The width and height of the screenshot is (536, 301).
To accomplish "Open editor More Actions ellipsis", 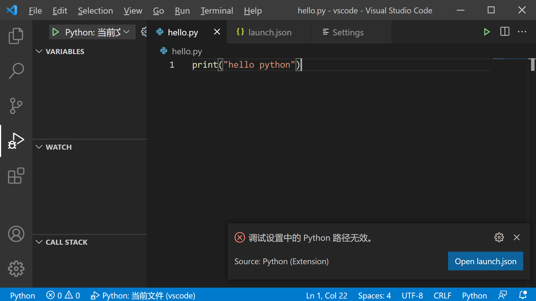I will (x=522, y=32).
